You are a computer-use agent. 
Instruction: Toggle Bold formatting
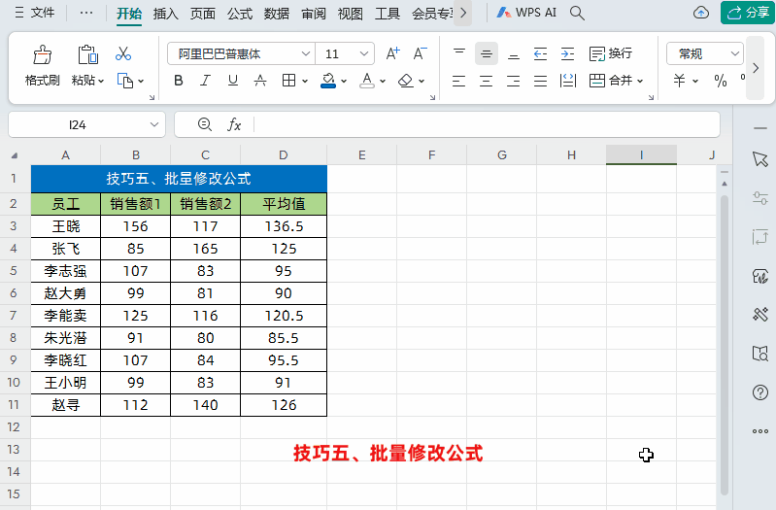(x=178, y=81)
